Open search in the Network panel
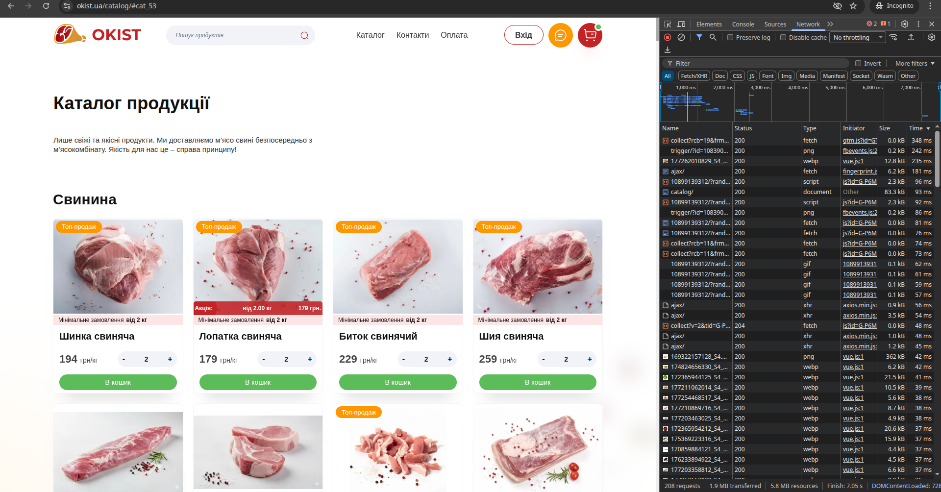The height and width of the screenshot is (492, 941). pyautogui.click(x=713, y=37)
